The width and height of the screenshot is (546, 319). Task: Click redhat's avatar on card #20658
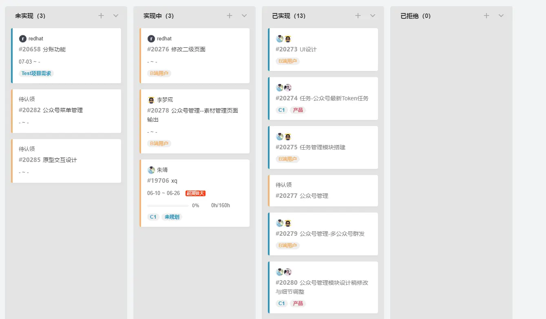click(22, 38)
